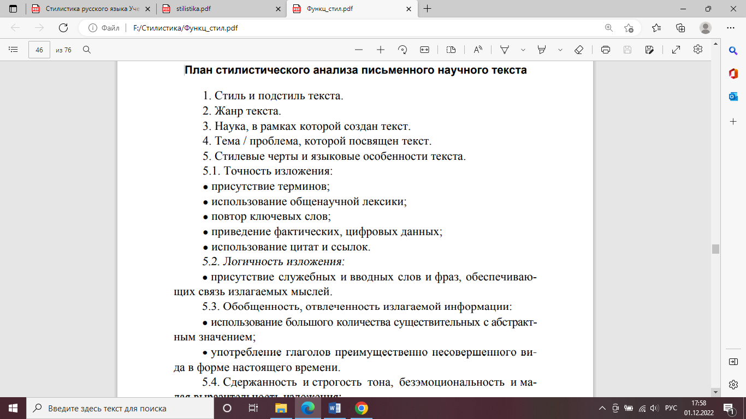The image size is (746, 419).
Task: Open address bar zoom indicator
Action: [x=608, y=28]
